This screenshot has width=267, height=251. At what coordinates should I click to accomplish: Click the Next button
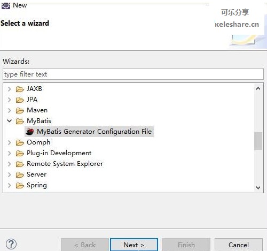134,245
